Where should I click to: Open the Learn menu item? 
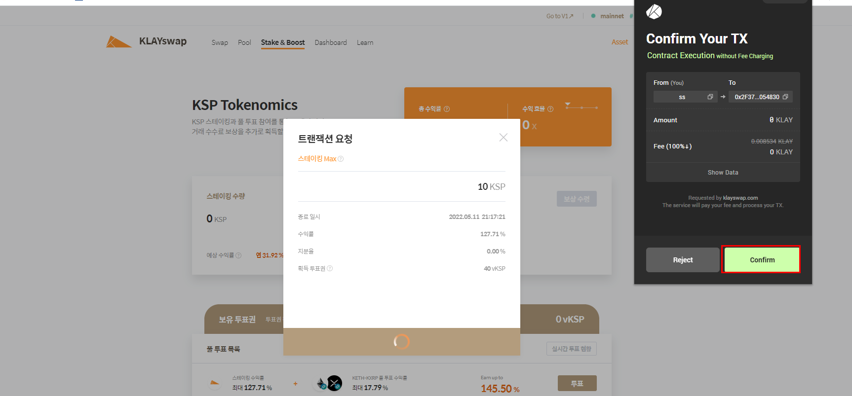[x=365, y=42]
